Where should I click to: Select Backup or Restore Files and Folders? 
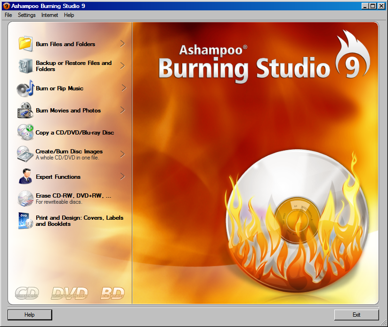click(x=74, y=66)
